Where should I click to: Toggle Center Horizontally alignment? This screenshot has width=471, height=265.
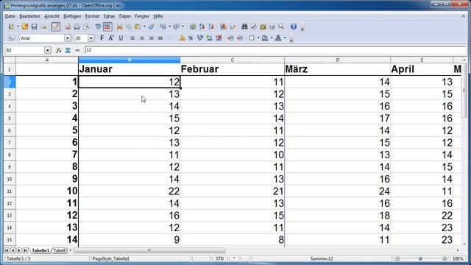(x=142, y=38)
